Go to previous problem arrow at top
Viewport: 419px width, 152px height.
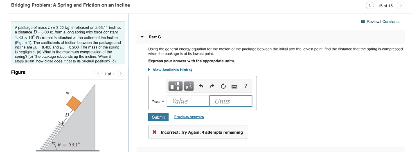(369, 5)
